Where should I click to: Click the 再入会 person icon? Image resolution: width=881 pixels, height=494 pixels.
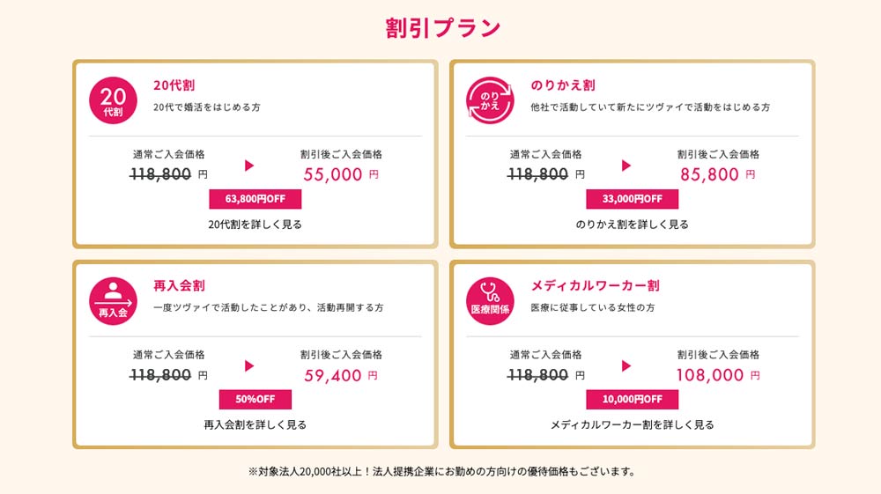[x=113, y=301]
